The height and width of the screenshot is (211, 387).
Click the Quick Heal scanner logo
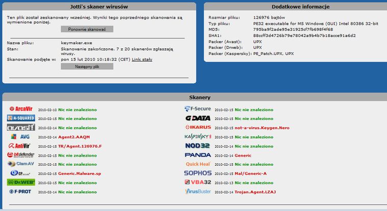198,164
